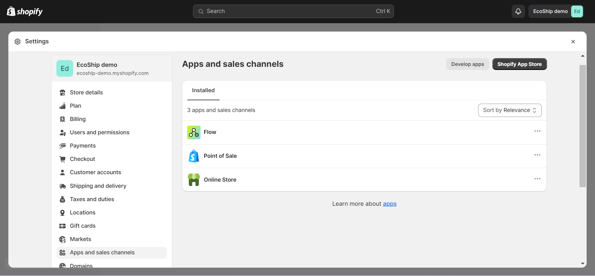
Task: Open Locations settings
Action: (x=112, y=213)
